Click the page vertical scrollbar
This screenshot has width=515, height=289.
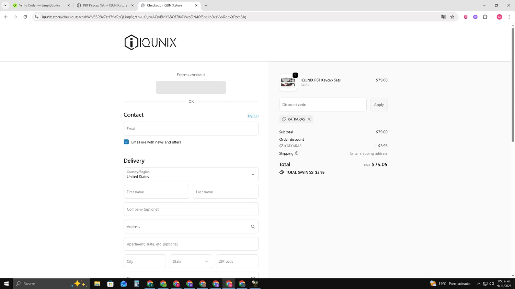pyautogui.click(x=513, y=85)
